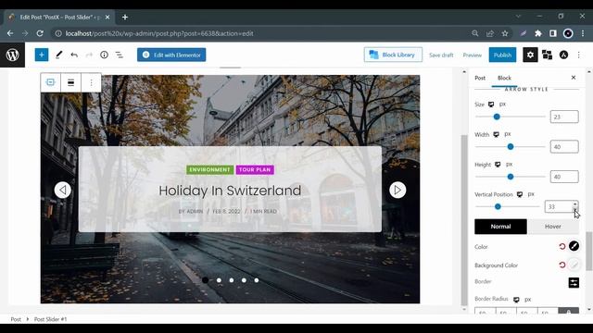
Task: Focus the Height value field
Action: pos(564,177)
